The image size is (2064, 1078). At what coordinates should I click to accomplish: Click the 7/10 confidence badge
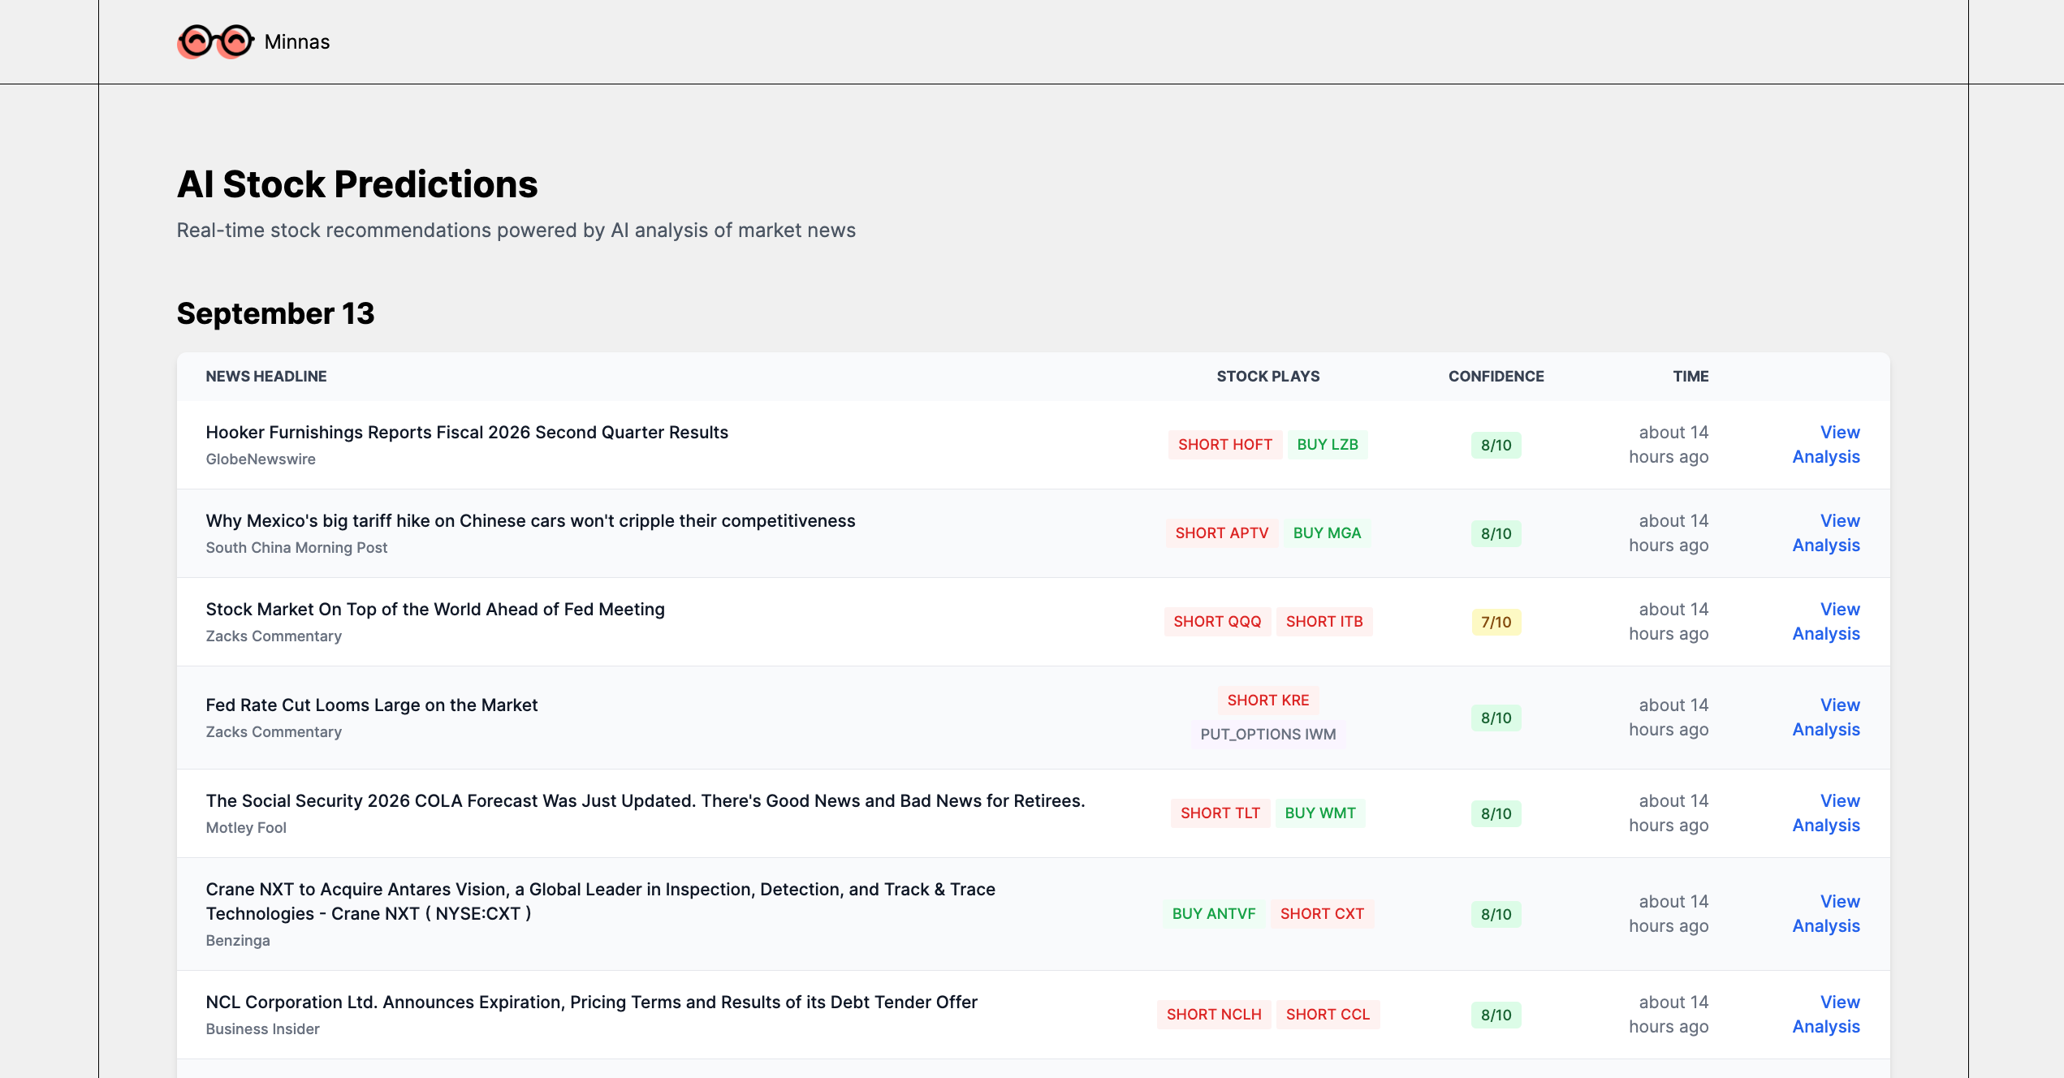1496,623
